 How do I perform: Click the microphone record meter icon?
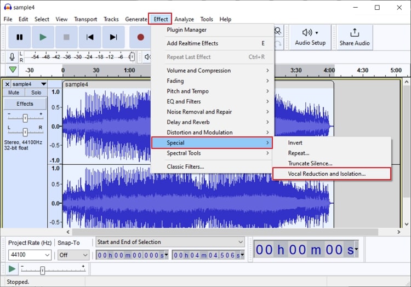tap(12, 57)
